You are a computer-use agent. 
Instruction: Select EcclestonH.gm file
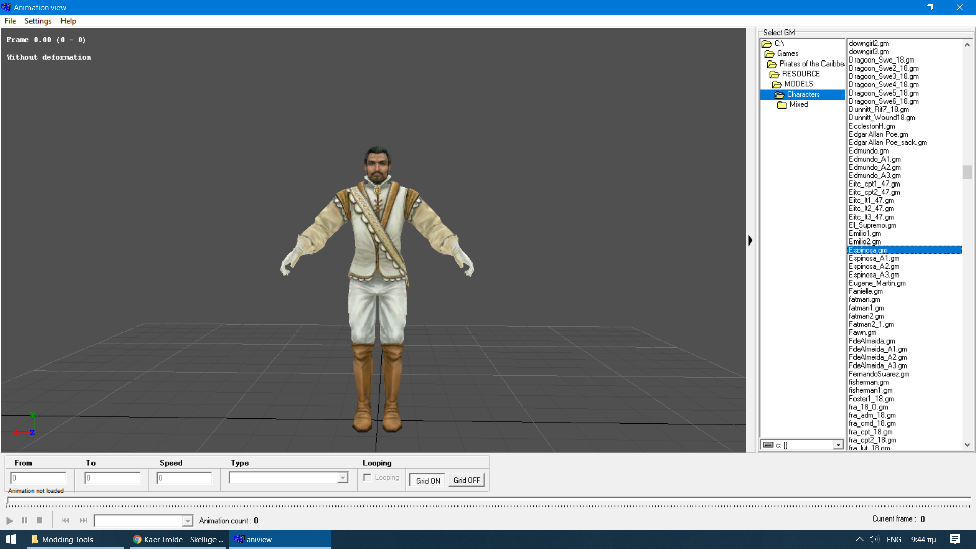[872, 126]
